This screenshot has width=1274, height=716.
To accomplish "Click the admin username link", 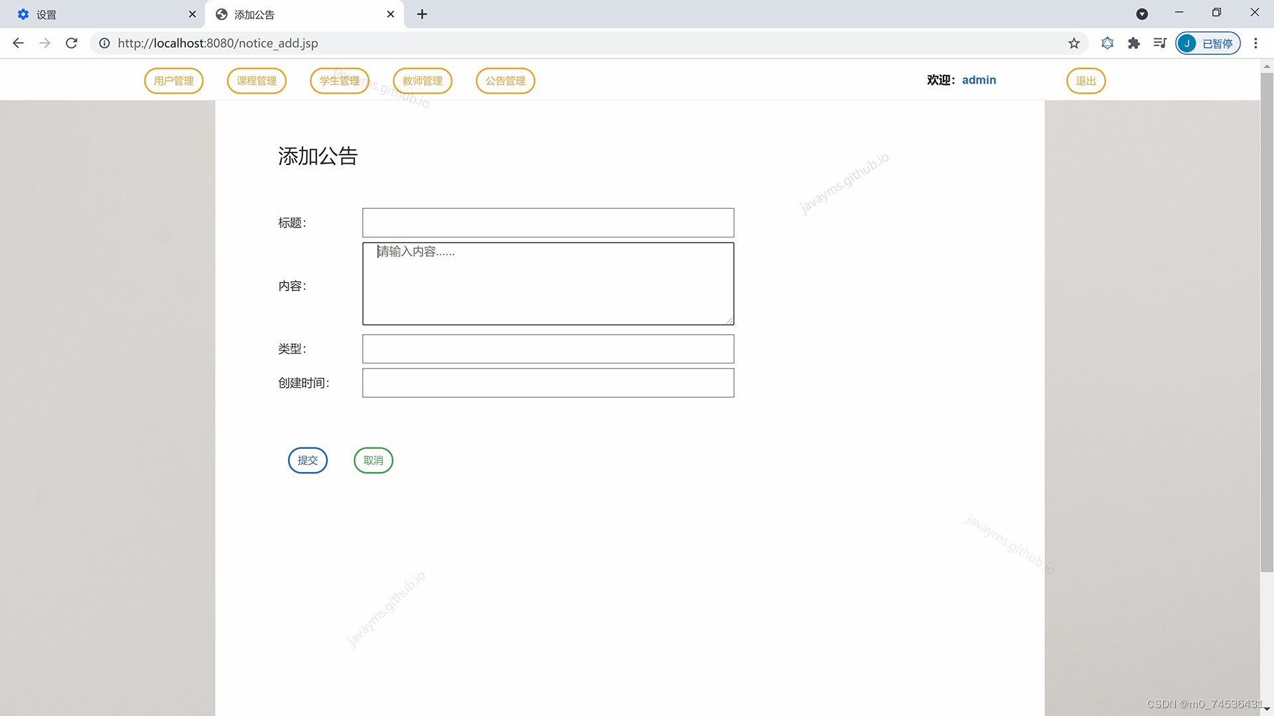I will 979,80.
